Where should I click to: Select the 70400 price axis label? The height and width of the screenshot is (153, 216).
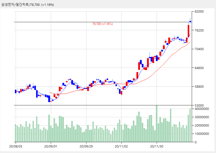(199, 49)
